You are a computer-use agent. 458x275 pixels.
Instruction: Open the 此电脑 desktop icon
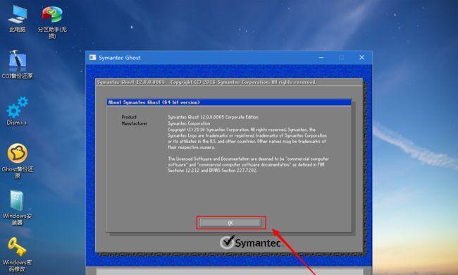coord(18,19)
